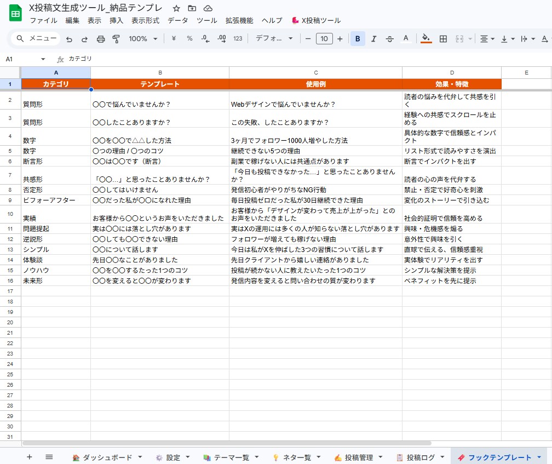Image resolution: width=552 pixels, height=464 pixels.
Task: Print the spreadsheet
Action: pos(101,39)
